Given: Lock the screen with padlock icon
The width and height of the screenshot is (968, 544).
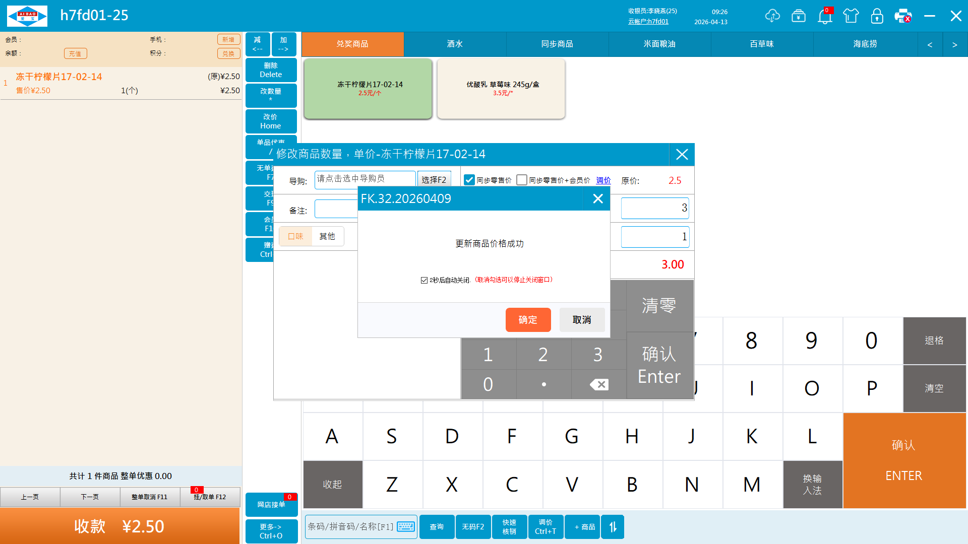Looking at the screenshot, I should (x=877, y=16).
